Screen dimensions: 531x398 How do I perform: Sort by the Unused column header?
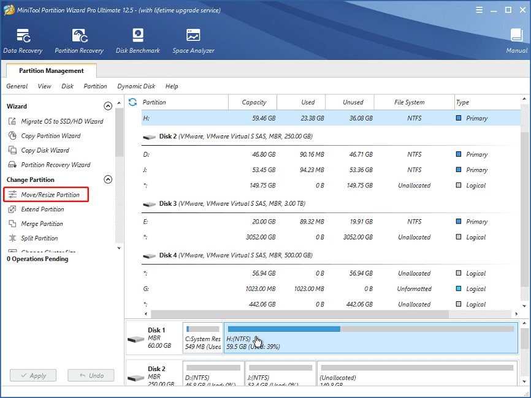(350, 102)
